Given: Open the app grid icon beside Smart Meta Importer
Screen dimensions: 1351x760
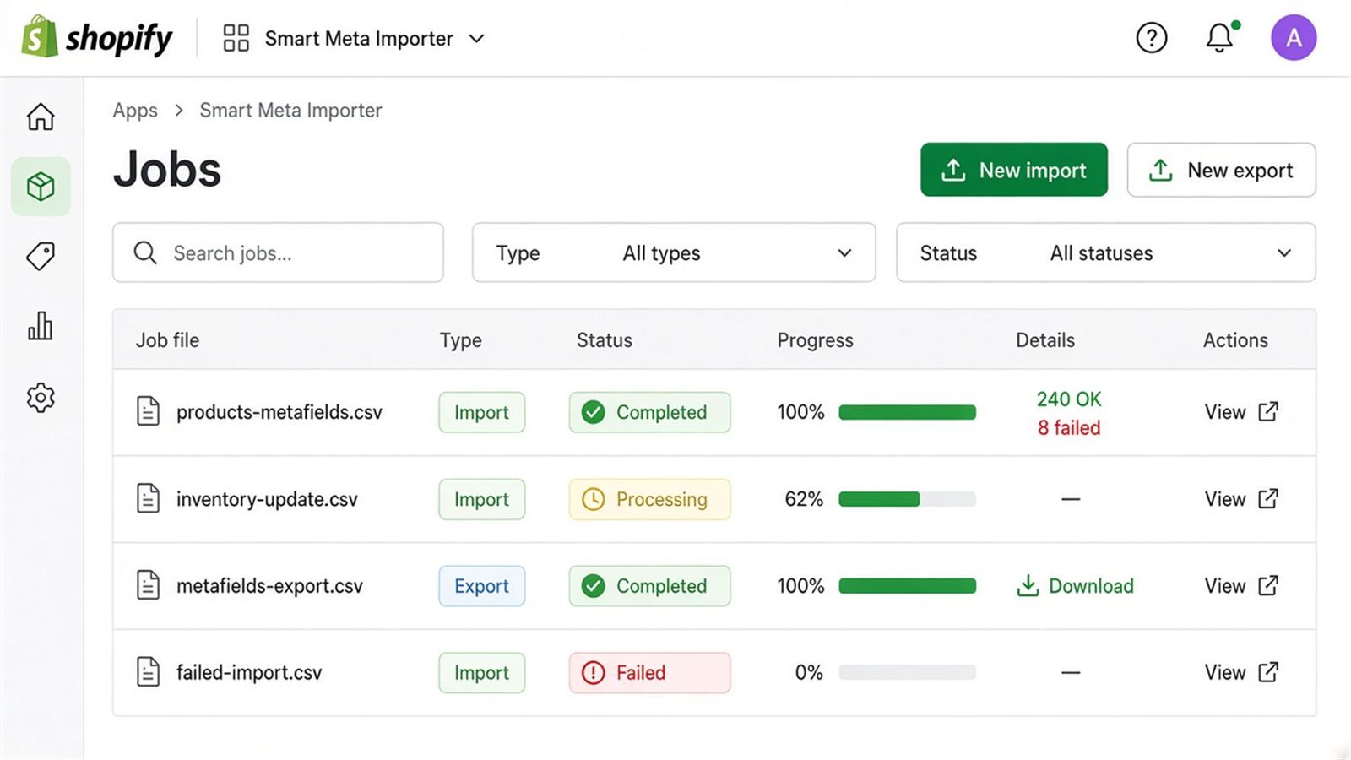Looking at the screenshot, I should pyautogui.click(x=236, y=38).
